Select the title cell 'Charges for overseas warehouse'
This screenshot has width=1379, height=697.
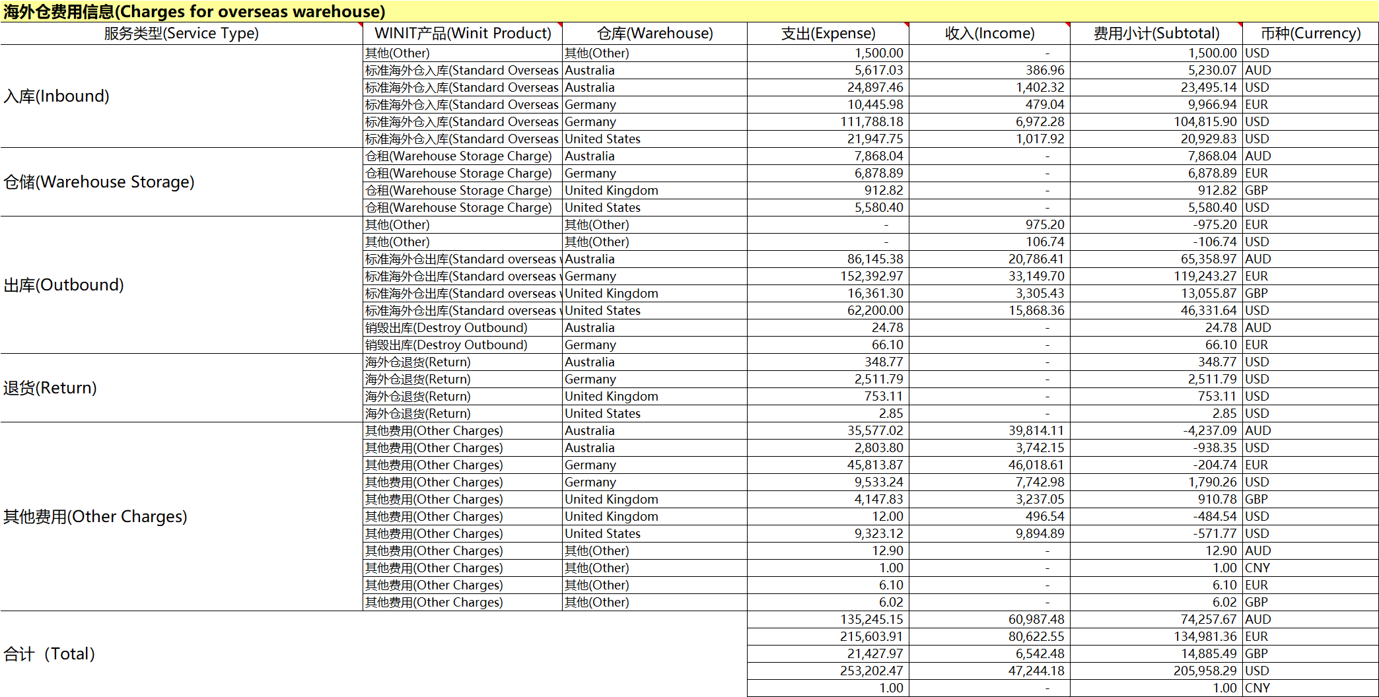[x=689, y=11]
